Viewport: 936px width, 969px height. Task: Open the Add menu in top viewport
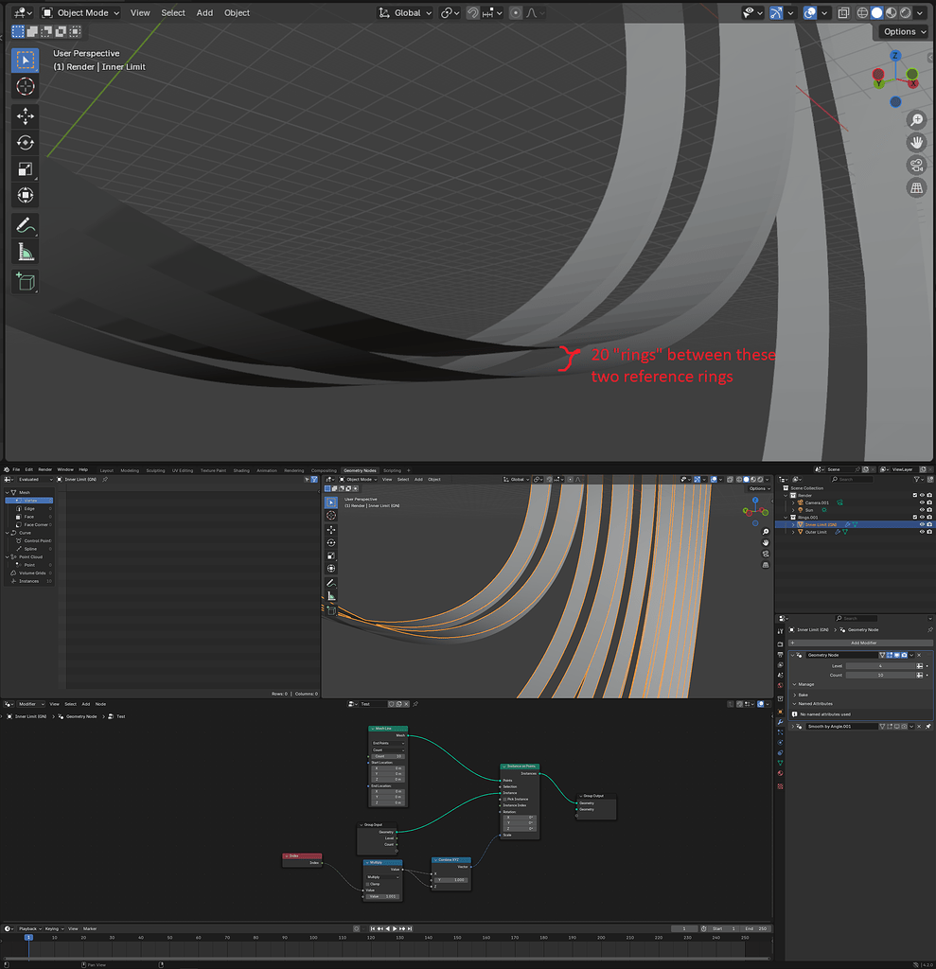204,13
